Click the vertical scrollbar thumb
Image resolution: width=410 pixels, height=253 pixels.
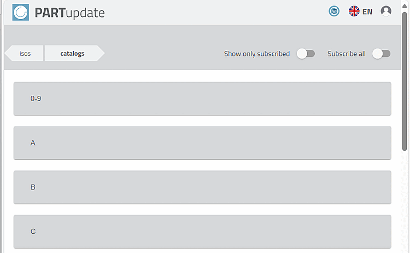tap(405, 82)
